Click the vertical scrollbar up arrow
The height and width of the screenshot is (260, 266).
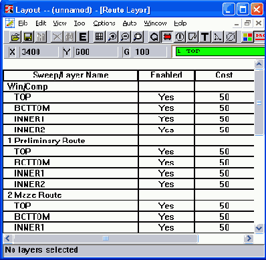(x=259, y=64)
